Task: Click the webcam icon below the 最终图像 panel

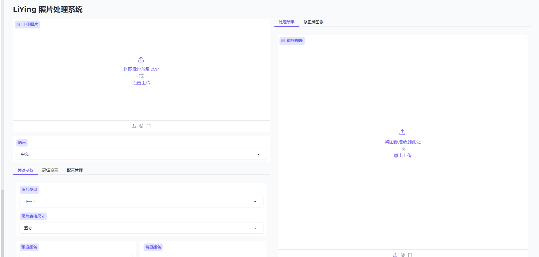Action: click(x=403, y=255)
